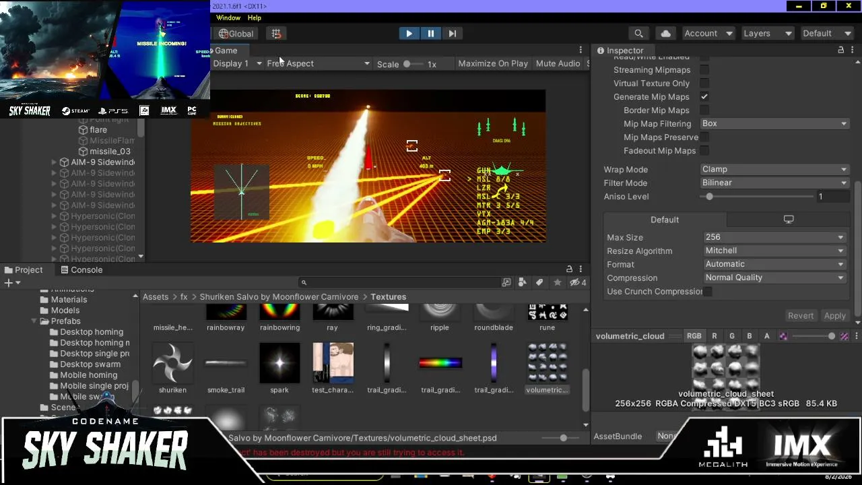The image size is (862, 485).
Task: Open the cloud services icon
Action: coord(666,33)
